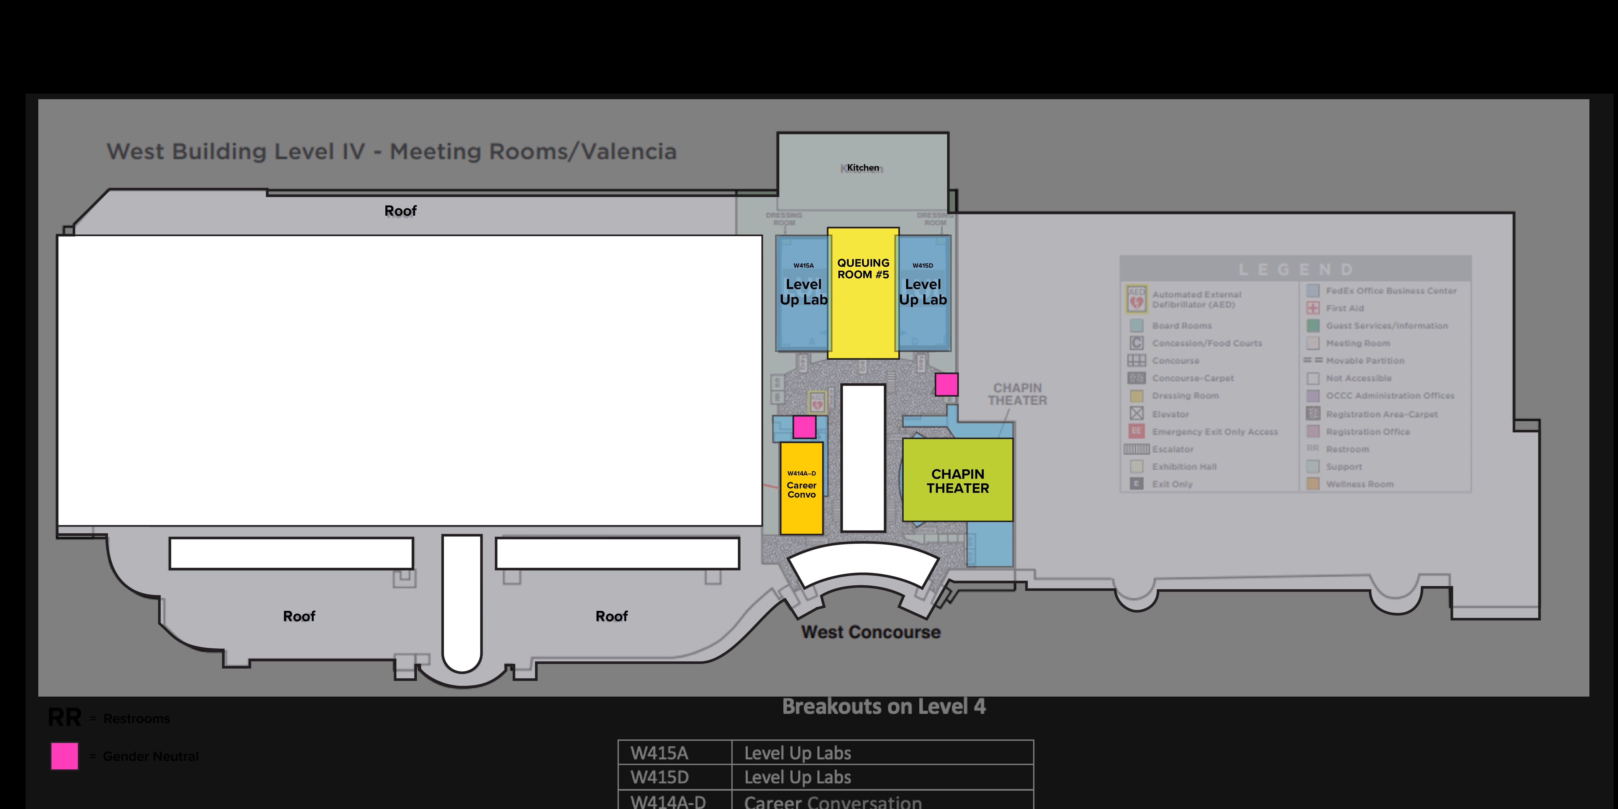Click the large 'RR' restrooms key symbol
1618x809 pixels.
(x=65, y=717)
